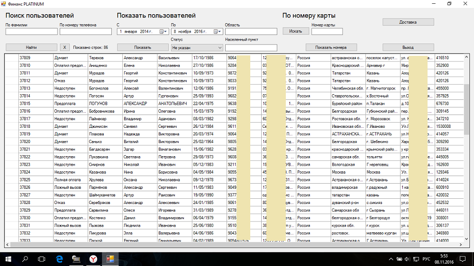Focus the По фамилии input field
Image resolution: width=474 pixels, height=266 pixels.
(x=31, y=31)
